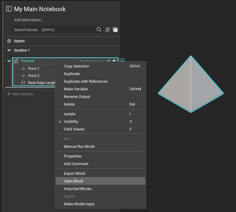Click New Section button
The image size is (236, 212).
tap(21, 94)
